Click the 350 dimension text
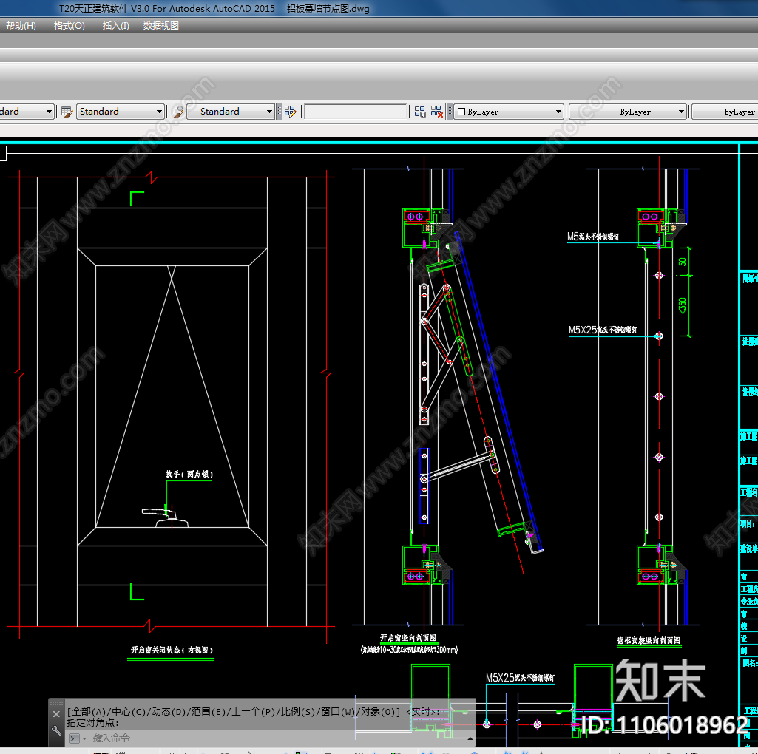This screenshot has width=758, height=754. (682, 305)
